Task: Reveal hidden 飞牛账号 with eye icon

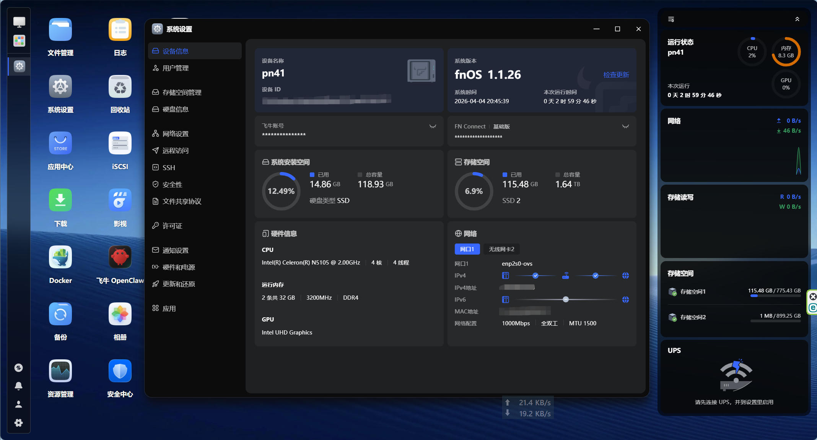Action: pos(433,127)
